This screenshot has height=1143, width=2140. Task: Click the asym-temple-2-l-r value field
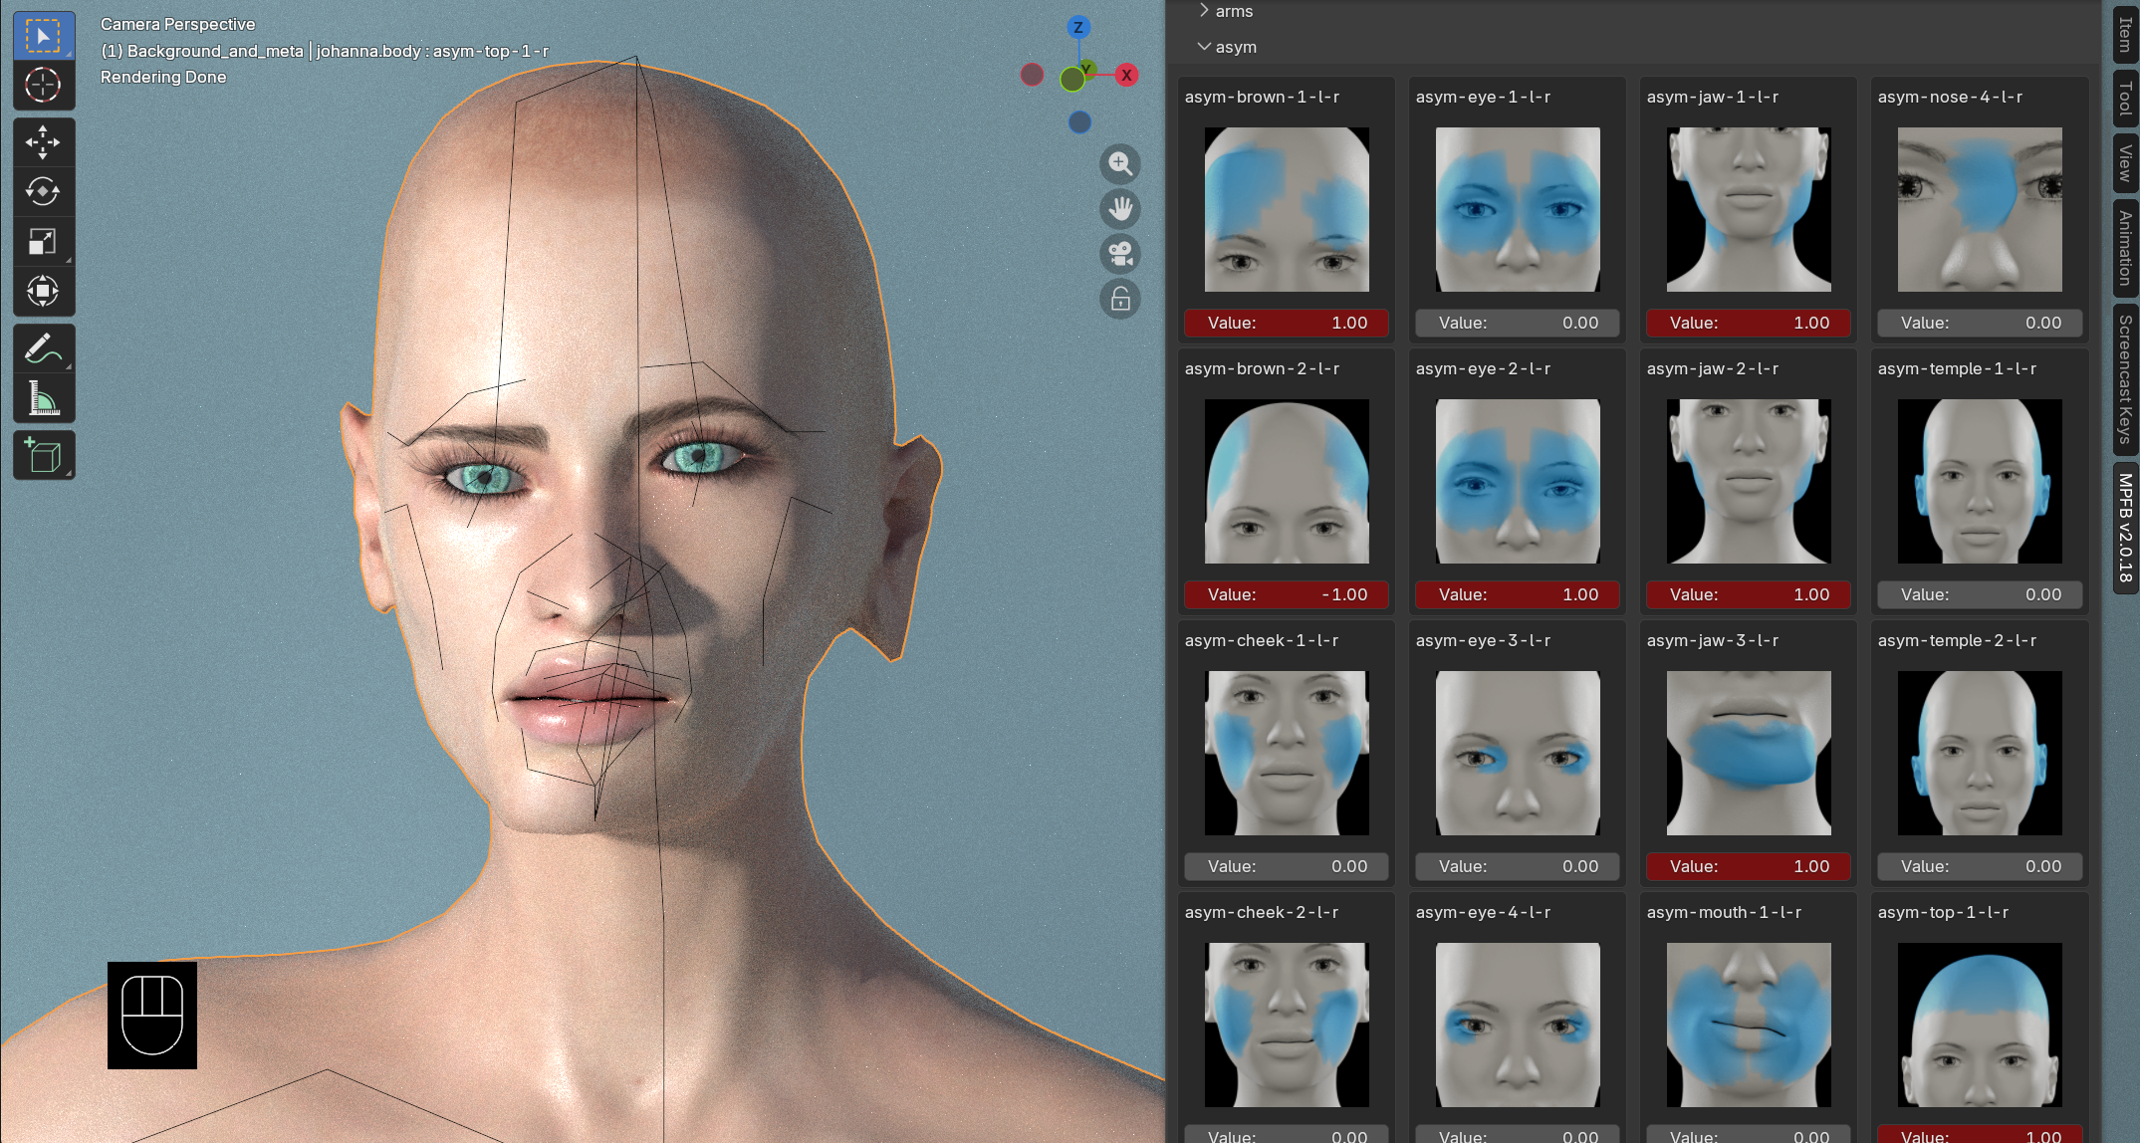tap(1980, 866)
